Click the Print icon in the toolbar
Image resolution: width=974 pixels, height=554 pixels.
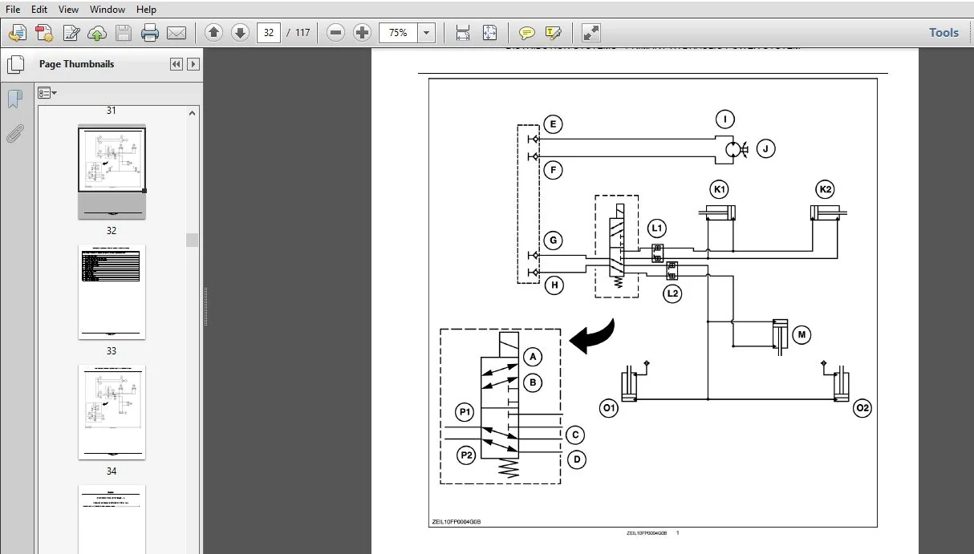click(x=150, y=33)
